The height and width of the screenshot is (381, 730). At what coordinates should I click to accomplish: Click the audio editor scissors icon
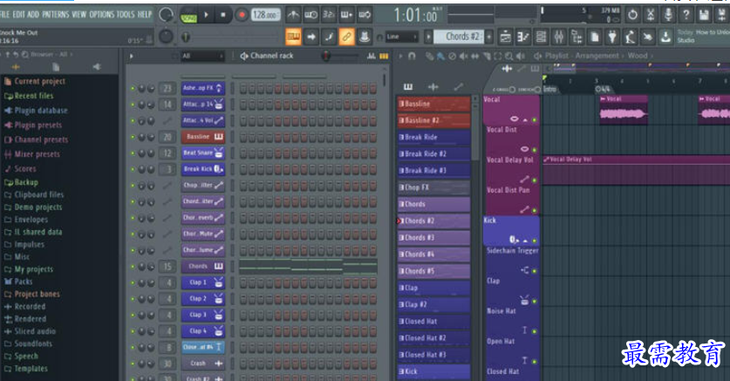tap(651, 15)
